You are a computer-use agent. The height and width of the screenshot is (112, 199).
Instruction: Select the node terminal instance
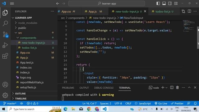[x=154, y=88]
